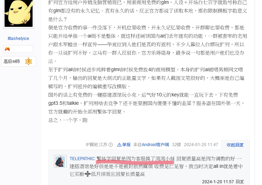The height and width of the screenshot is (185, 262).
Task: Click the warning triangle report icon
Action: coord(119,145)
